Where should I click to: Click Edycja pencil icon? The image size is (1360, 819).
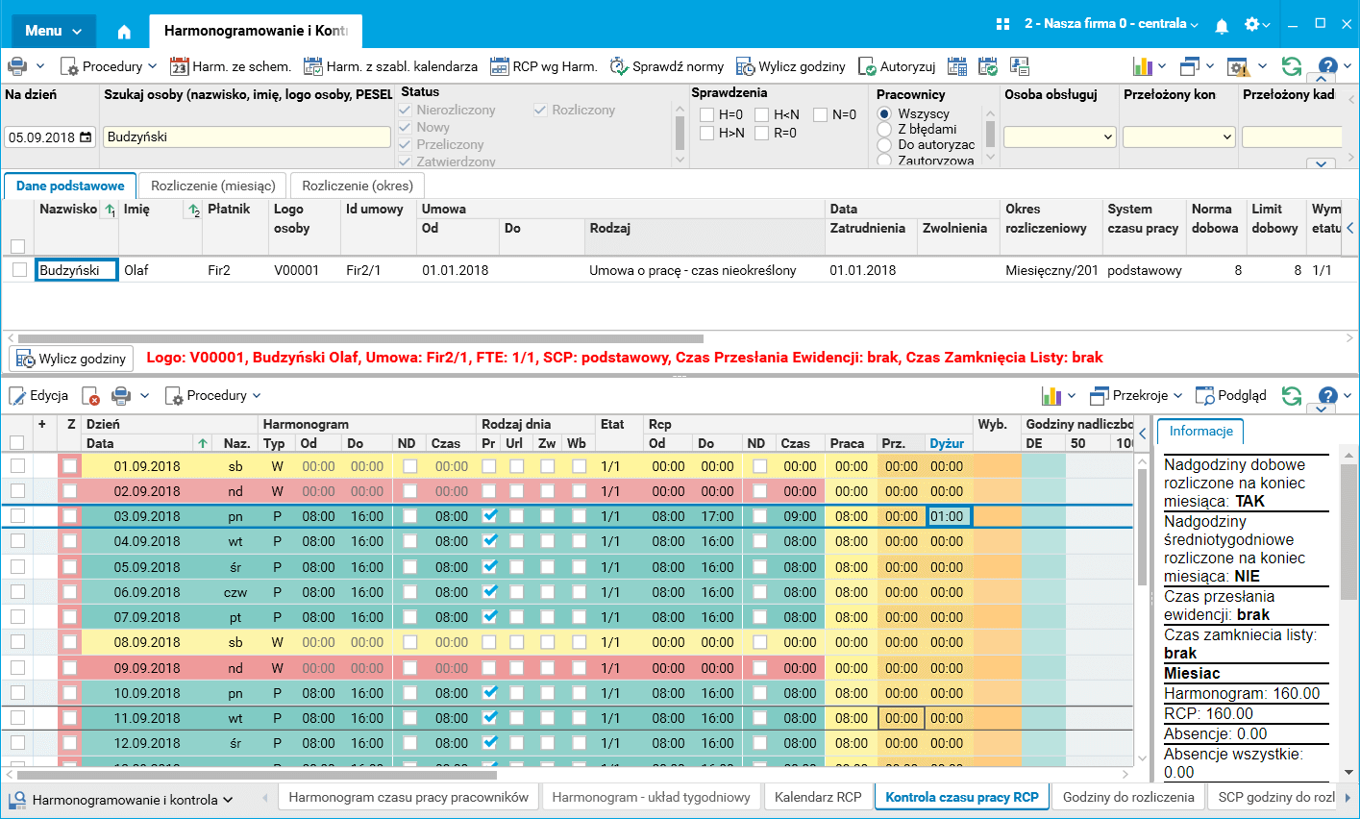[x=17, y=395]
